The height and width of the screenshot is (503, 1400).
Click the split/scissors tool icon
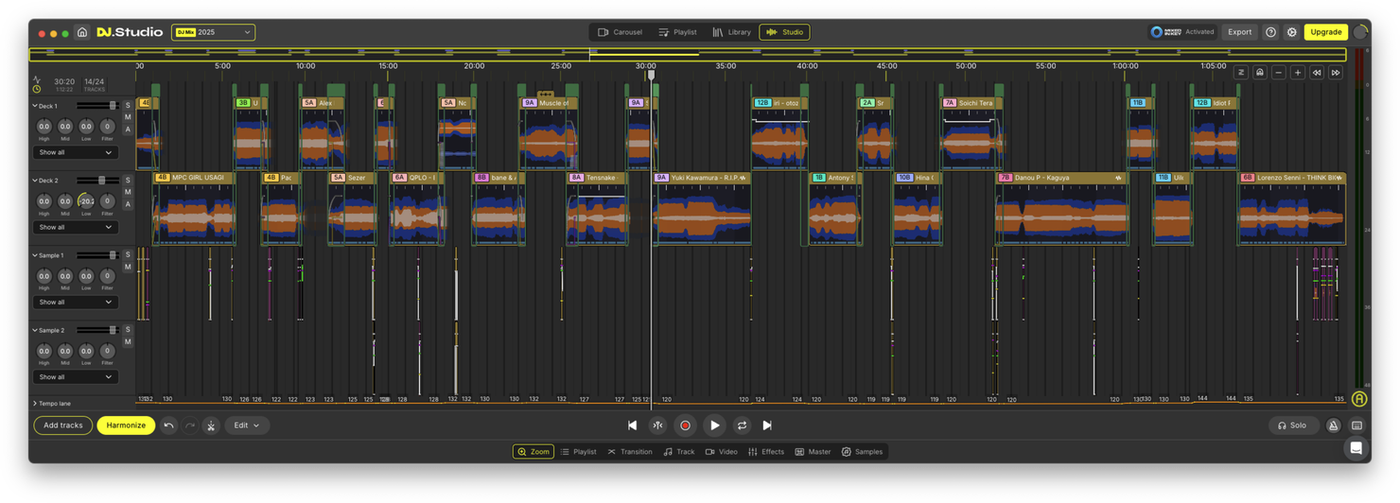point(211,425)
